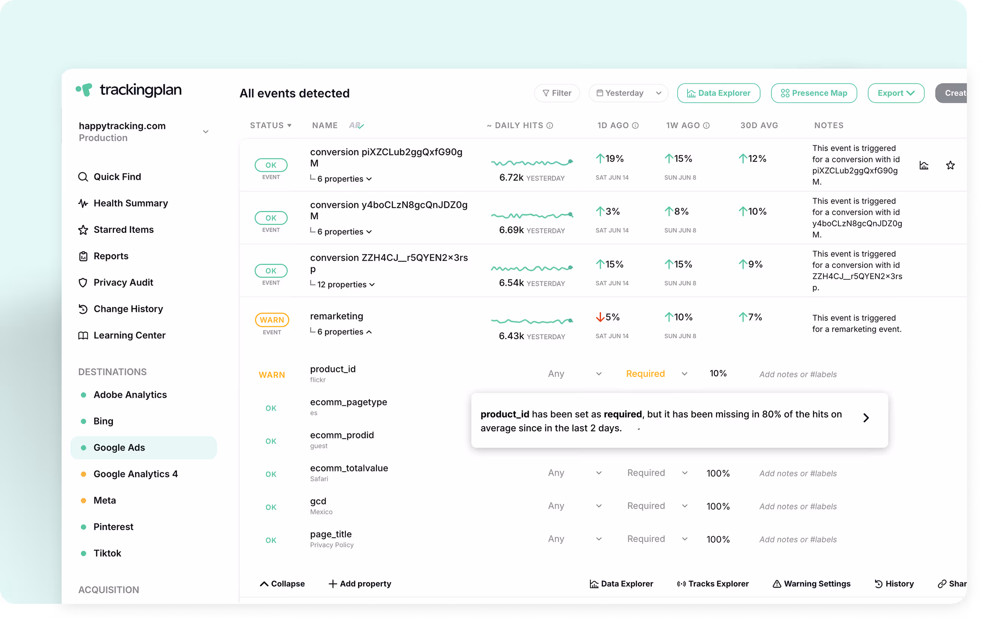Collapse remarketing 6 properties list
982x622 pixels.
[x=344, y=332]
